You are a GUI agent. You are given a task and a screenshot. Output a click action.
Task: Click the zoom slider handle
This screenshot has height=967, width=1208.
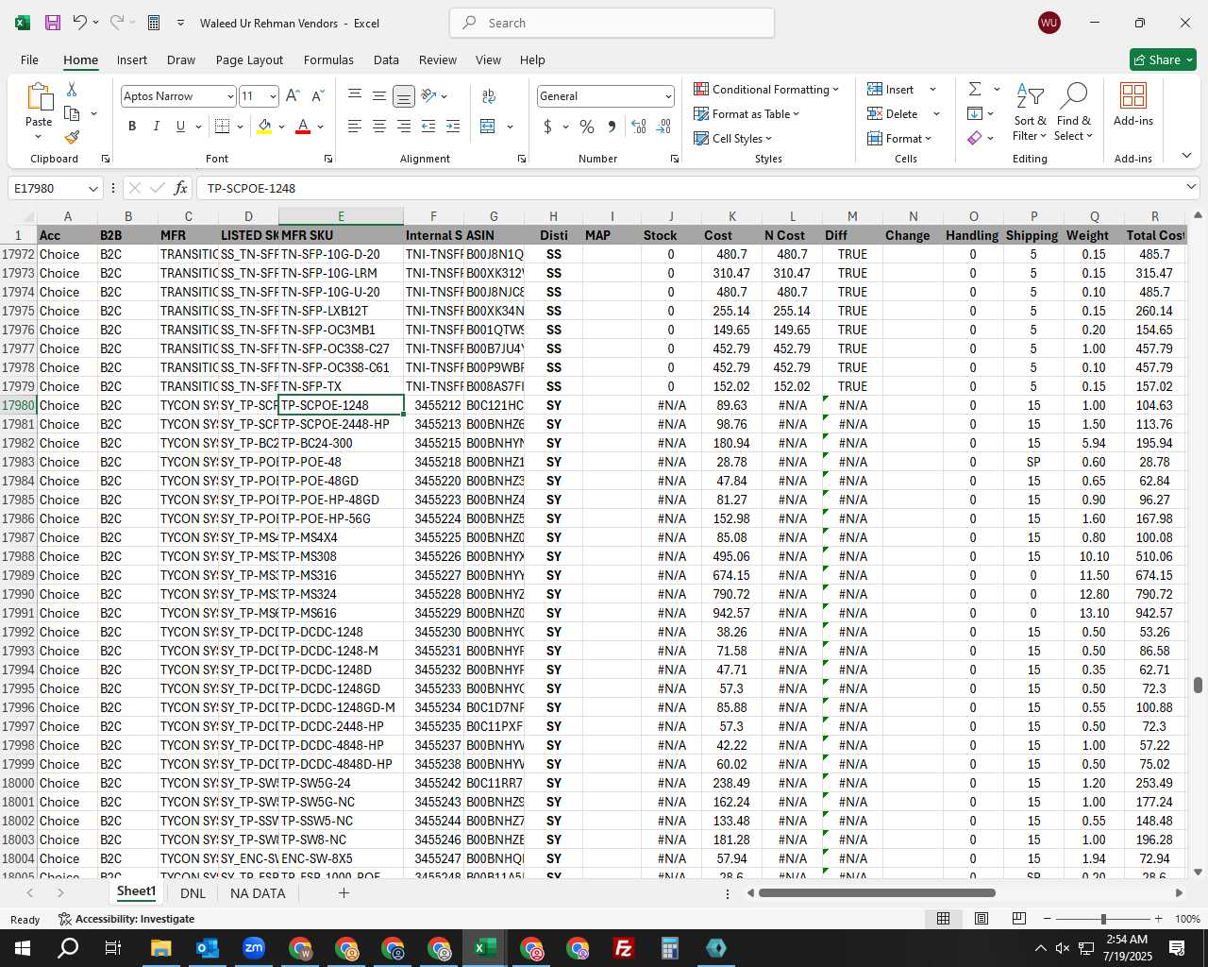click(1102, 919)
